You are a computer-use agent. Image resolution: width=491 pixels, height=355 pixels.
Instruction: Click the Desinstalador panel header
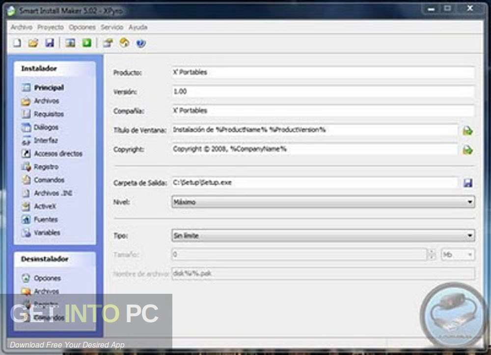click(55, 259)
